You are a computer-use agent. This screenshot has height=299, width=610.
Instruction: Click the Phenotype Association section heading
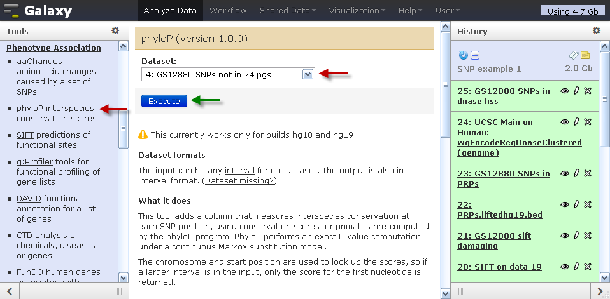click(x=53, y=48)
